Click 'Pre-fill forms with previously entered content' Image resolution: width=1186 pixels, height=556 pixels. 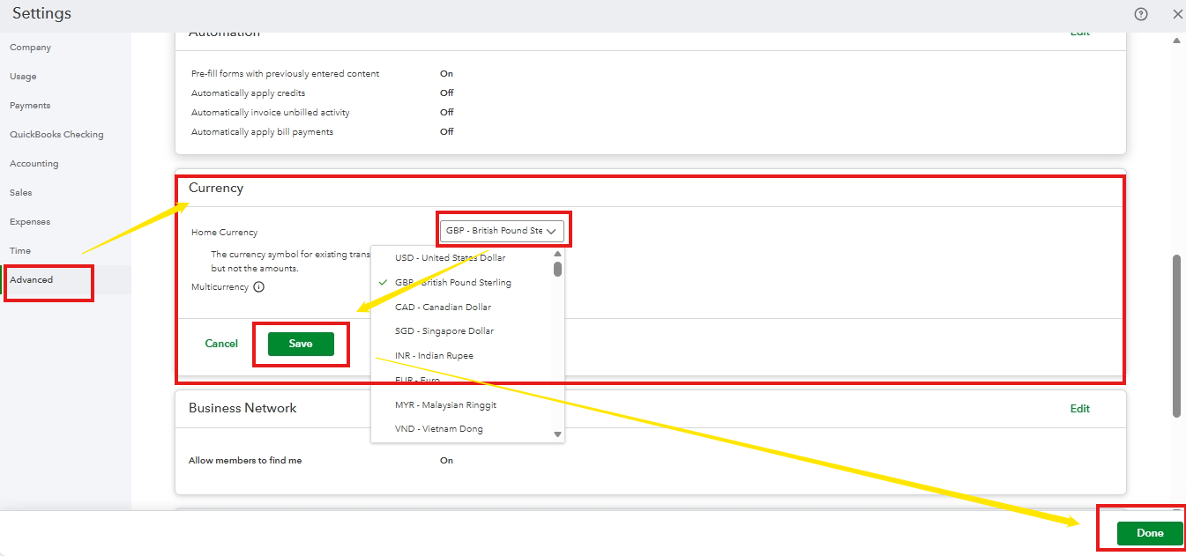click(x=285, y=74)
